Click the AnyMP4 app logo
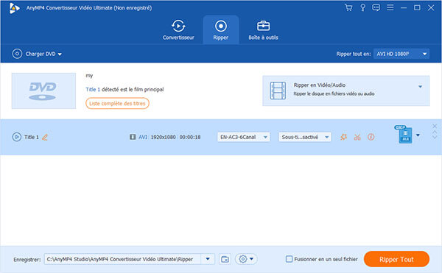Viewport: 442px width, 273px height. tap(14, 8)
